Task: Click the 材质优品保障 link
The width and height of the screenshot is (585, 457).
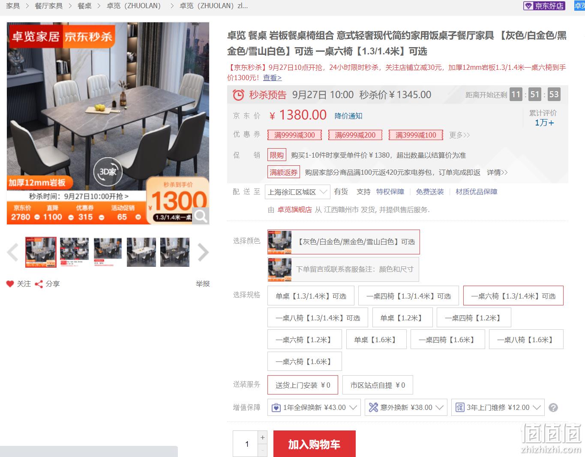Action: point(477,191)
